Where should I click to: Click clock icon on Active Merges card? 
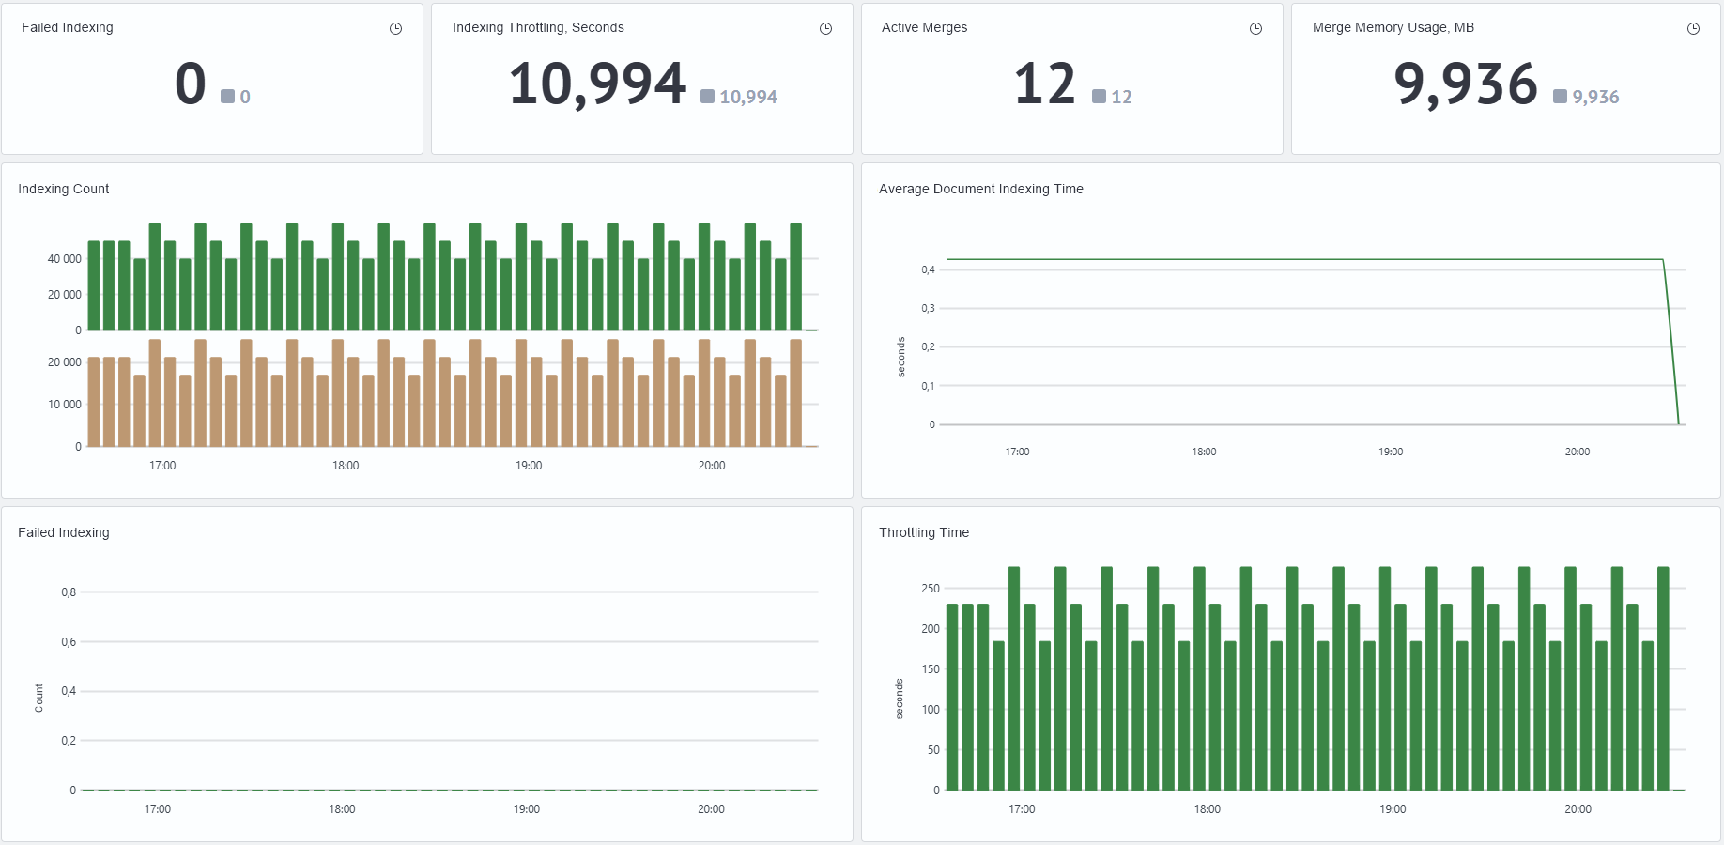coord(1256,29)
